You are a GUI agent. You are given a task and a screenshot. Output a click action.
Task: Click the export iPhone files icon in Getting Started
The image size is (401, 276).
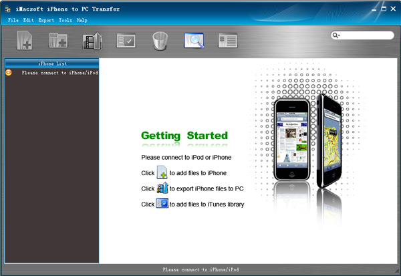click(162, 188)
